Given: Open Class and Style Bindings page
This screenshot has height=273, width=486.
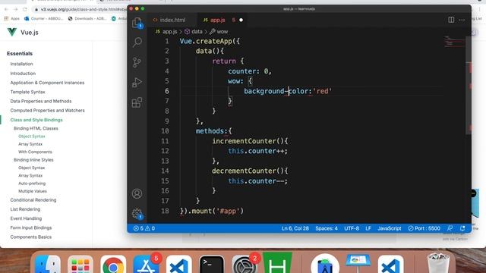Looking at the screenshot, I should pyautogui.click(x=36, y=120).
